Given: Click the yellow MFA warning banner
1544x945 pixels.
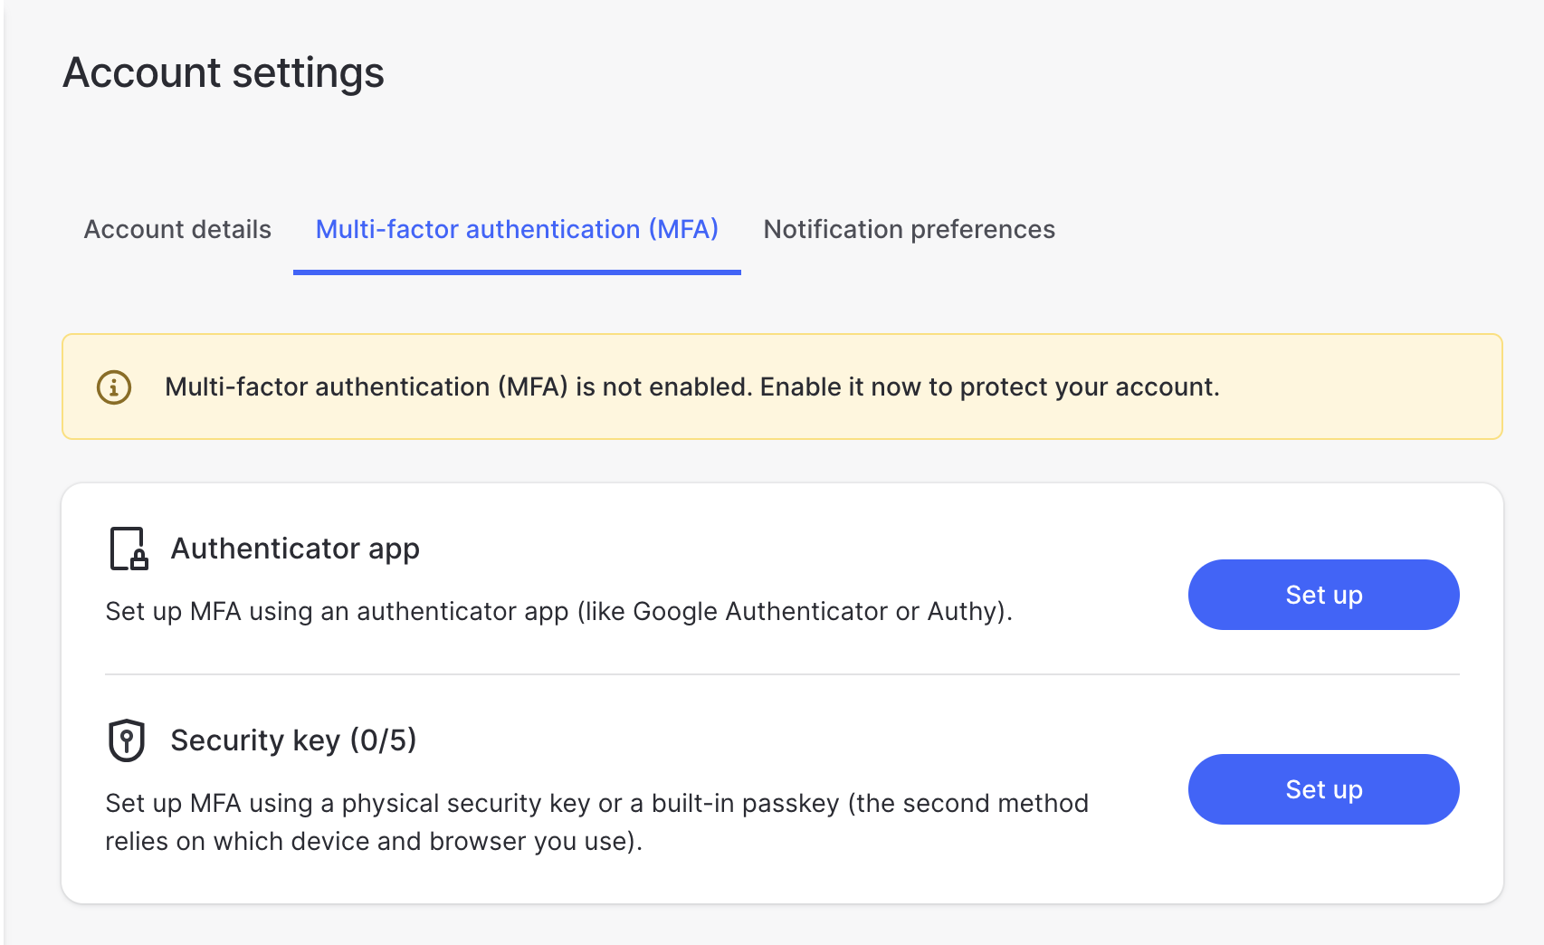Looking at the screenshot, I should click(x=781, y=387).
